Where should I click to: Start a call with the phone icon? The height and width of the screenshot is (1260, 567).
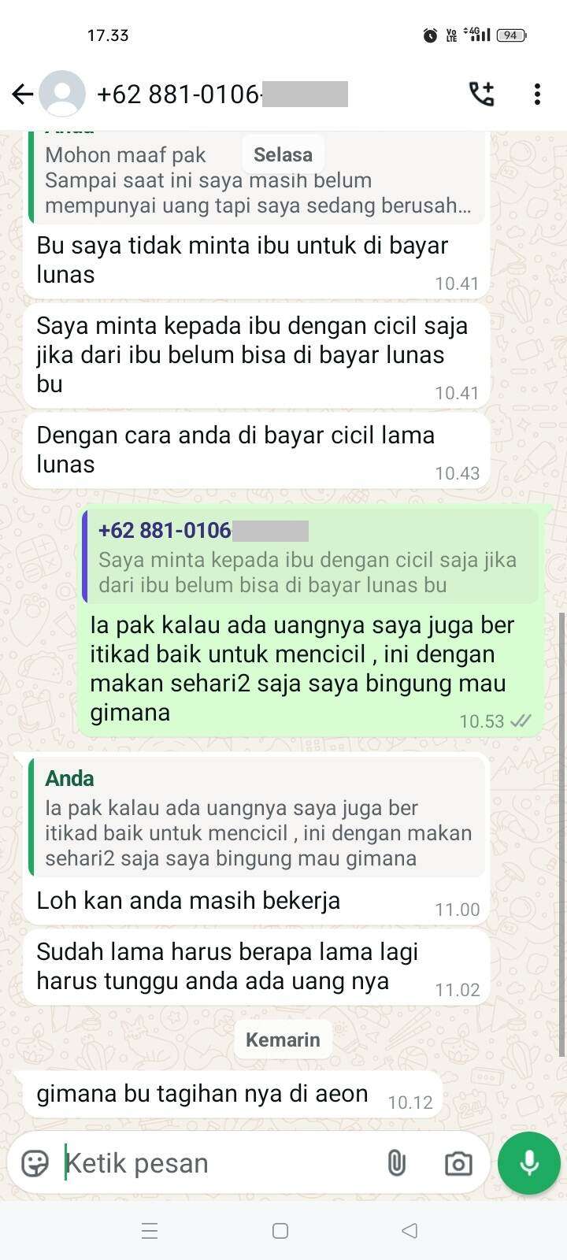click(481, 94)
